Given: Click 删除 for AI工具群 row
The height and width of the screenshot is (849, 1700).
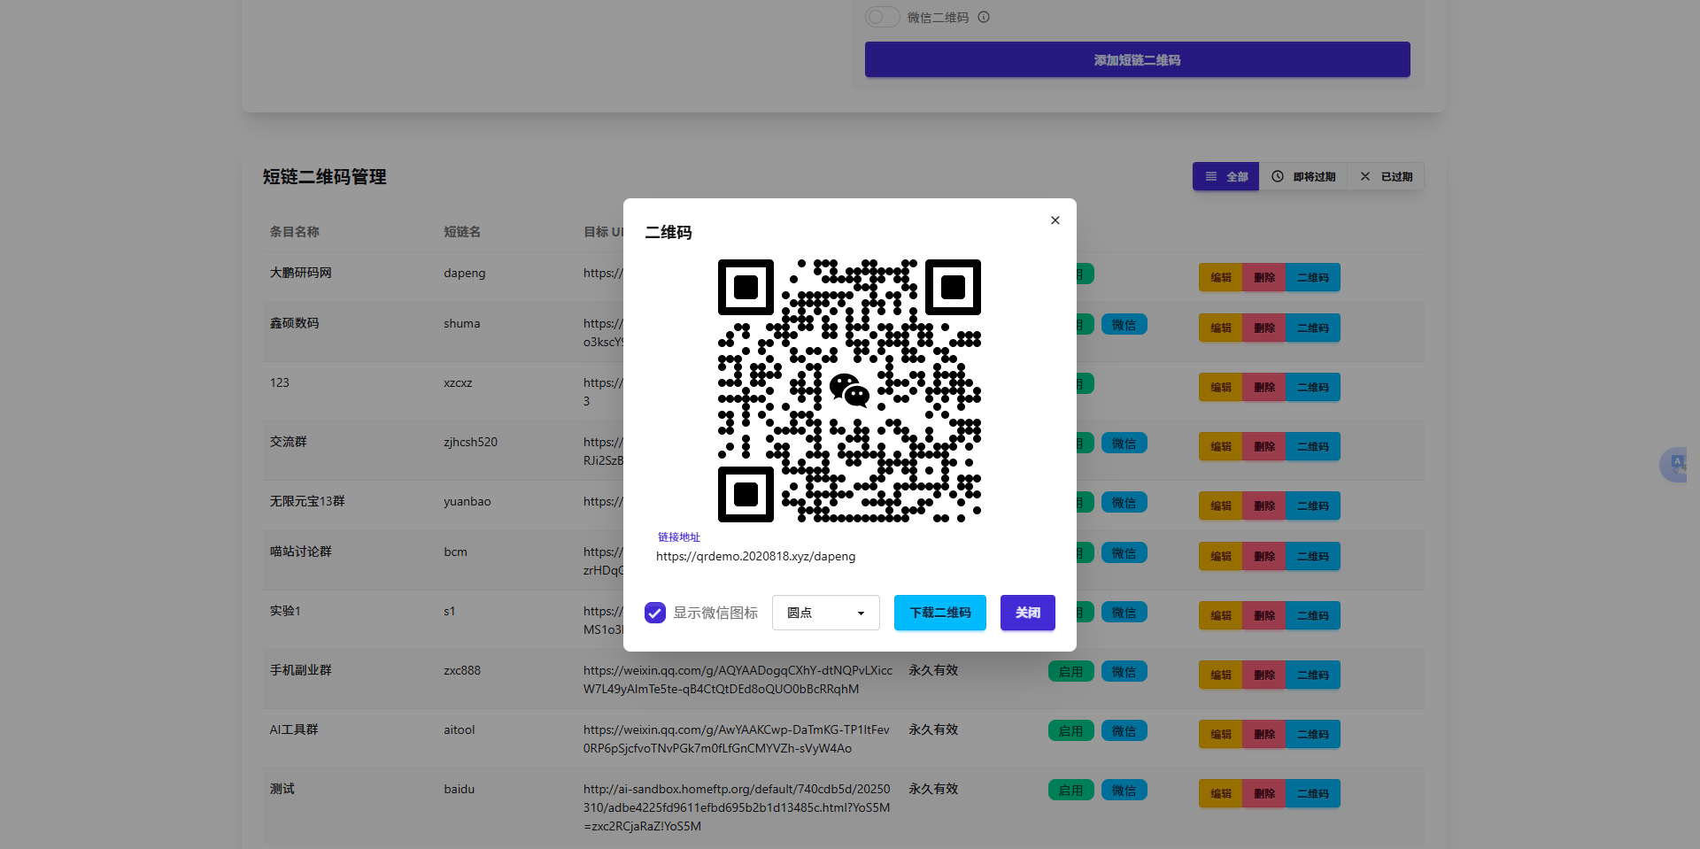Looking at the screenshot, I should coord(1263,734).
